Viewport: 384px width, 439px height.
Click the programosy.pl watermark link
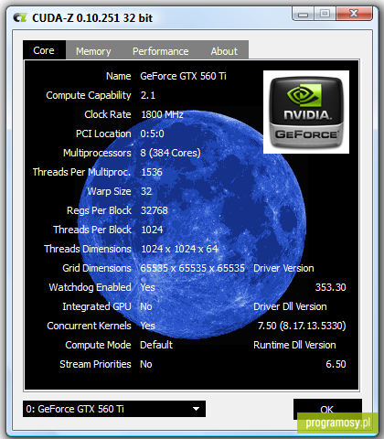click(x=337, y=423)
